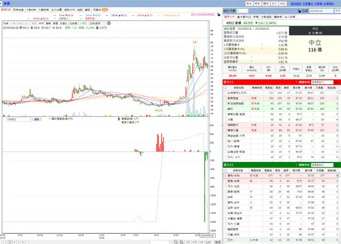Click the 全部 range button

pos(208,242)
